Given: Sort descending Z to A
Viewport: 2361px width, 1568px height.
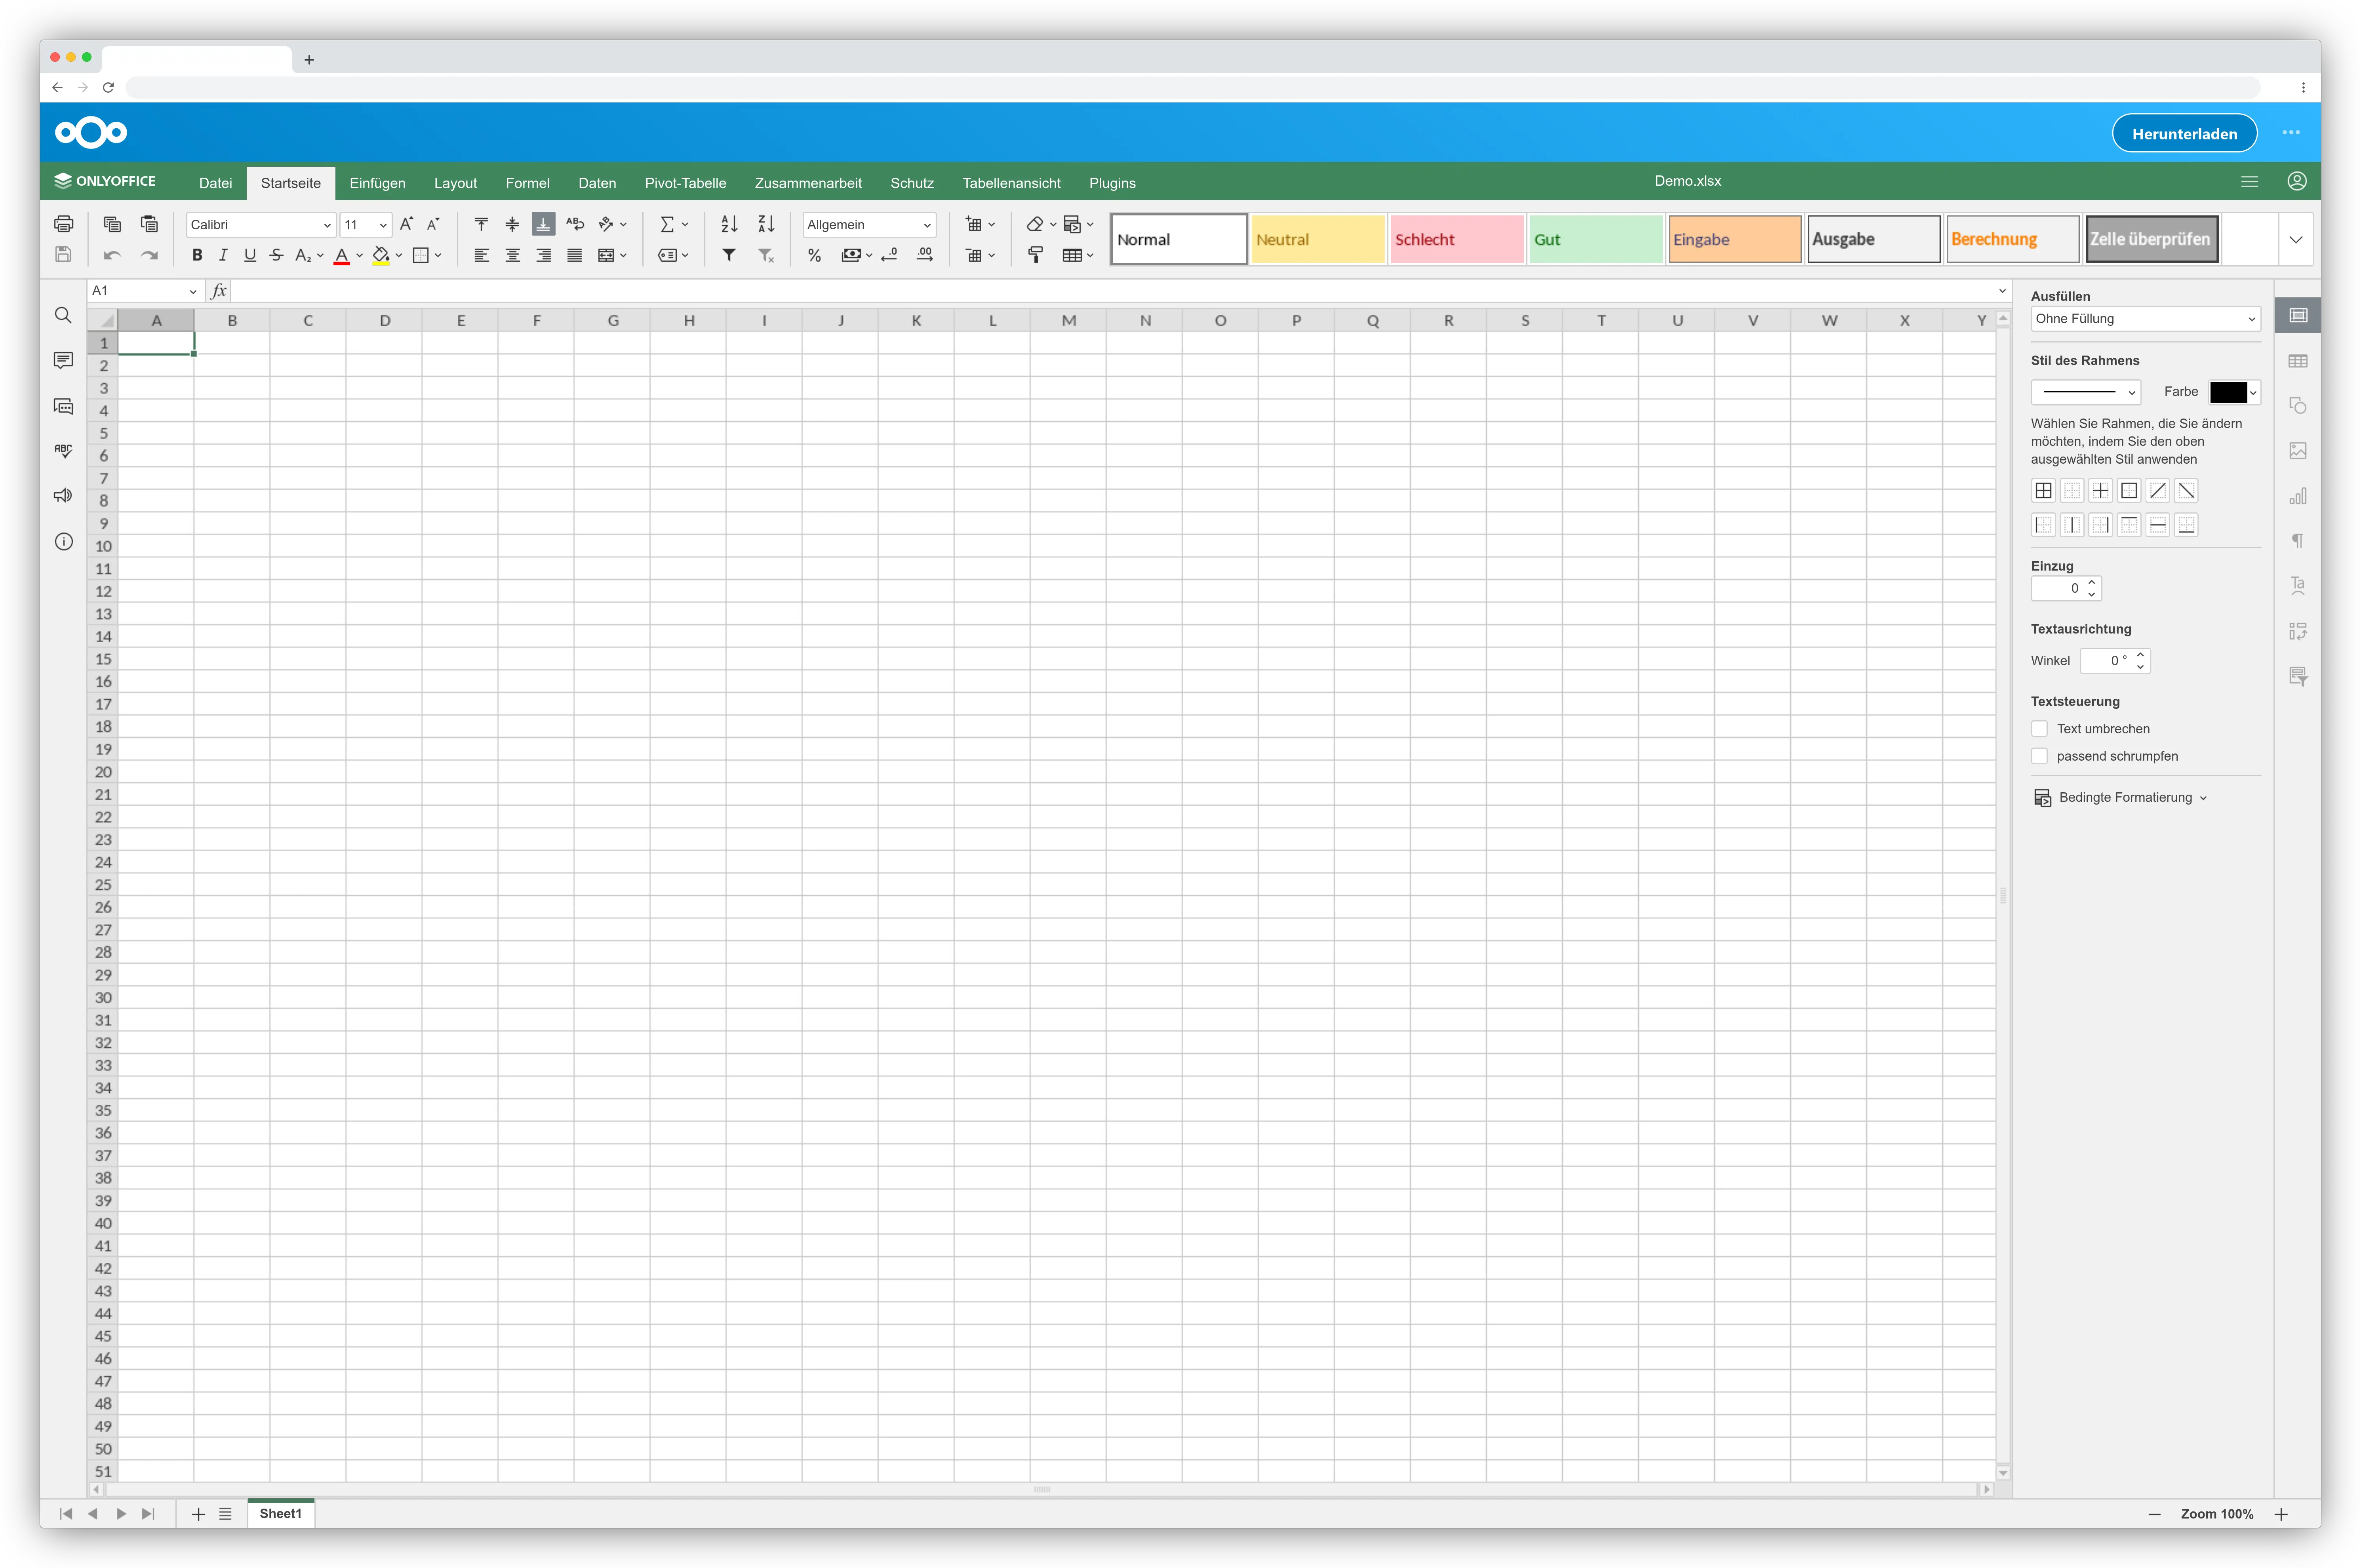Looking at the screenshot, I should (x=766, y=224).
